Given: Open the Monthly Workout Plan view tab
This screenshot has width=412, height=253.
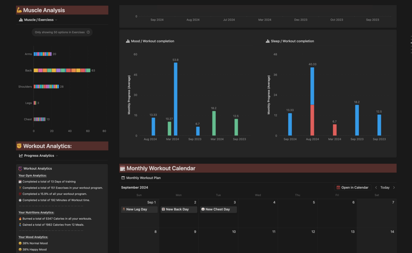Looking at the screenshot, I should pyautogui.click(x=141, y=178).
